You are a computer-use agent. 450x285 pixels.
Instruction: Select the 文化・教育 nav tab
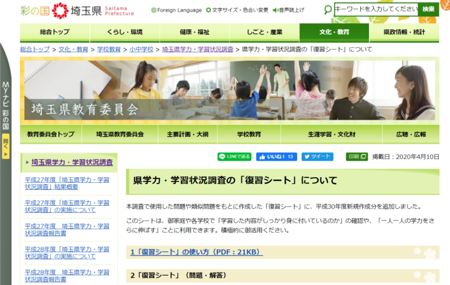tap(335, 32)
